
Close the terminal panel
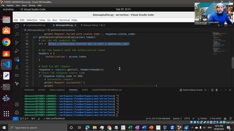pos(230,90)
